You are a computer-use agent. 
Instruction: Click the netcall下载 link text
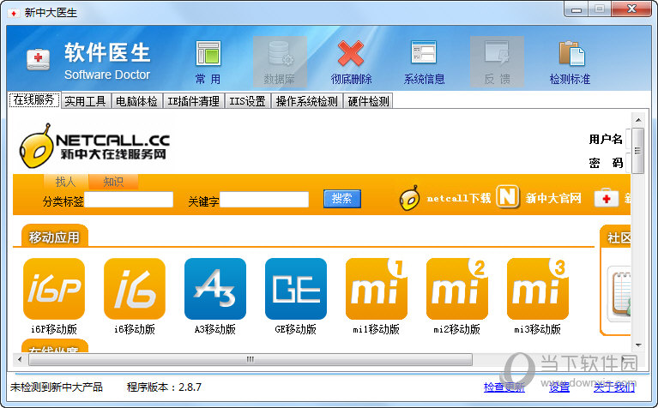tap(459, 198)
